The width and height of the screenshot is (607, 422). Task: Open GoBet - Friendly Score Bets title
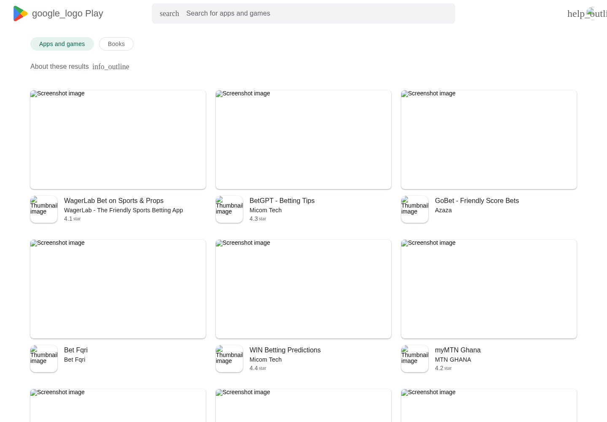click(x=477, y=201)
